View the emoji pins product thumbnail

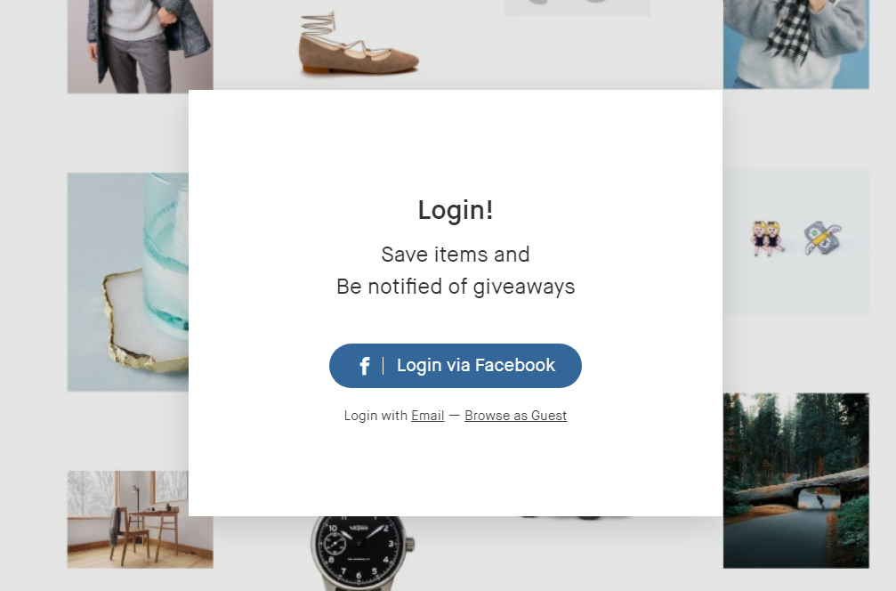(x=796, y=240)
